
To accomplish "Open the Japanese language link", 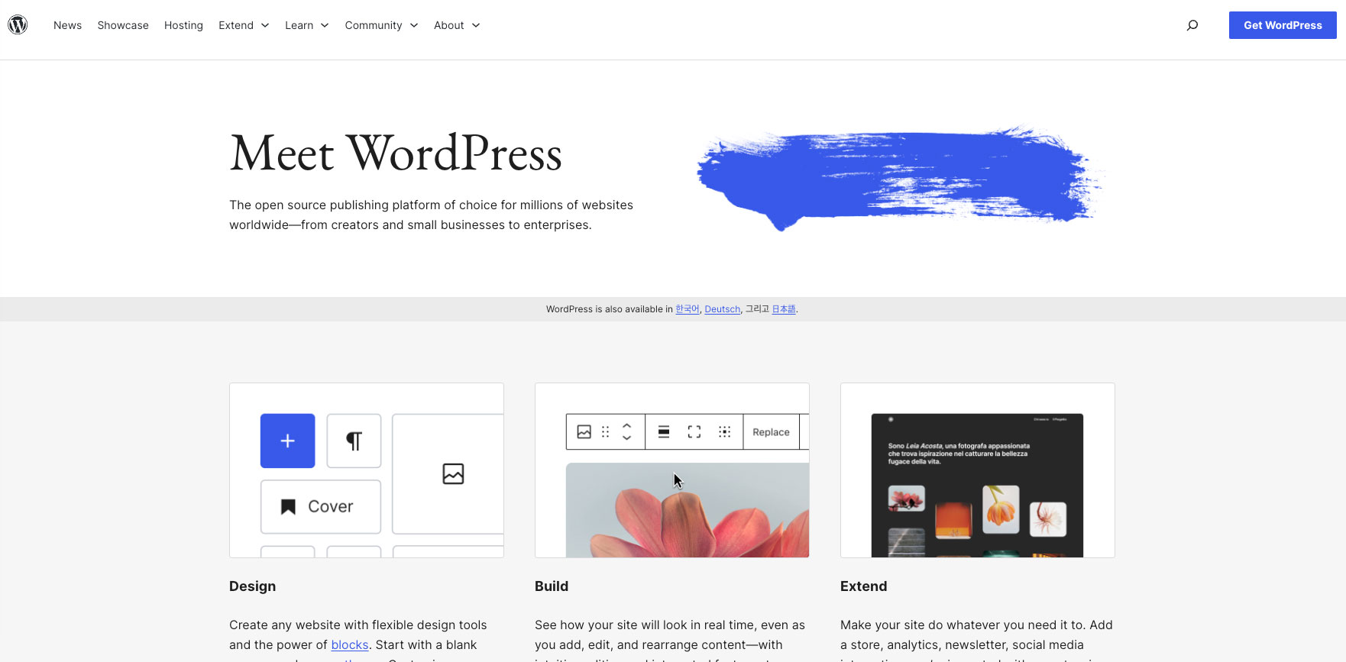I will (784, 309).
